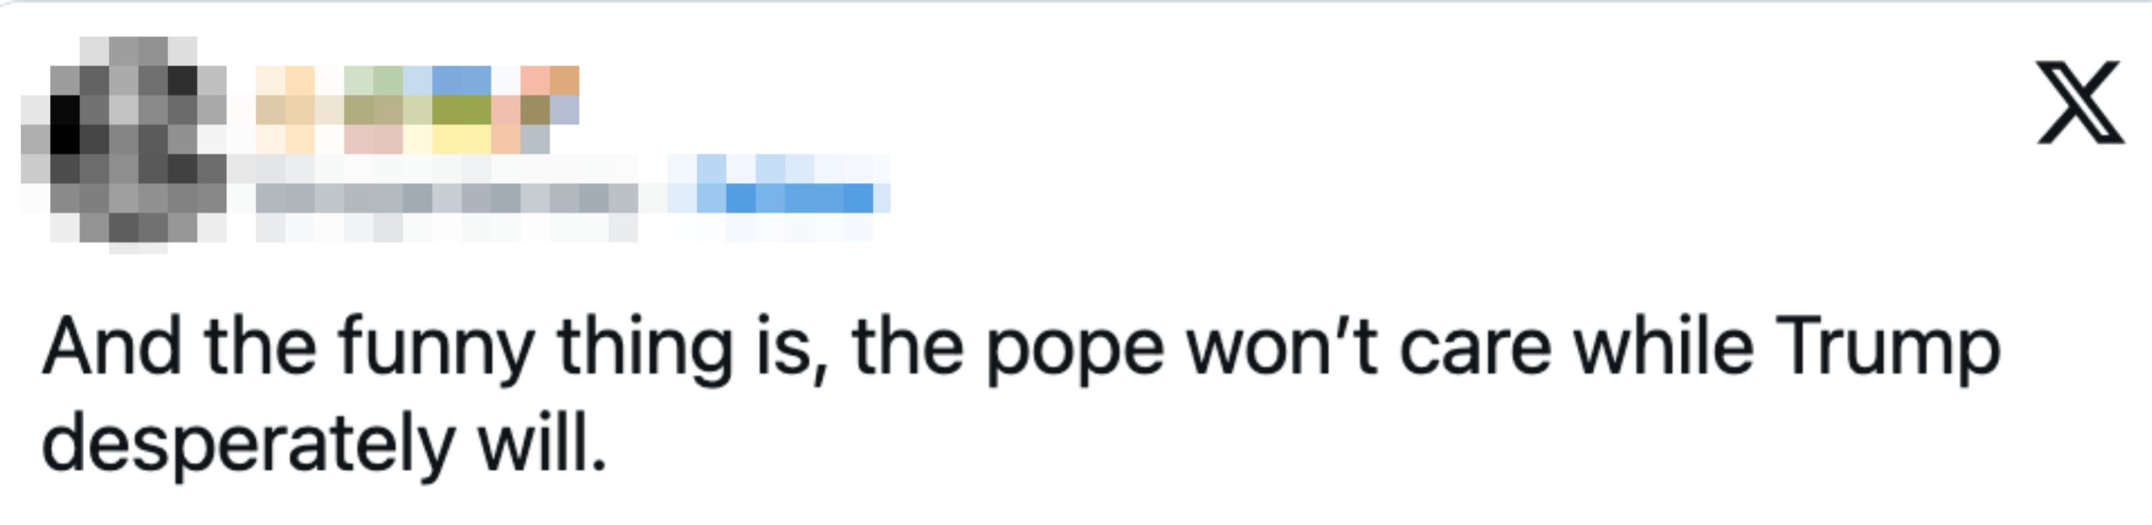This screenshot has width=2152, height=525.
Task: Click the blurred gray username handle
Action: [446, 199]
